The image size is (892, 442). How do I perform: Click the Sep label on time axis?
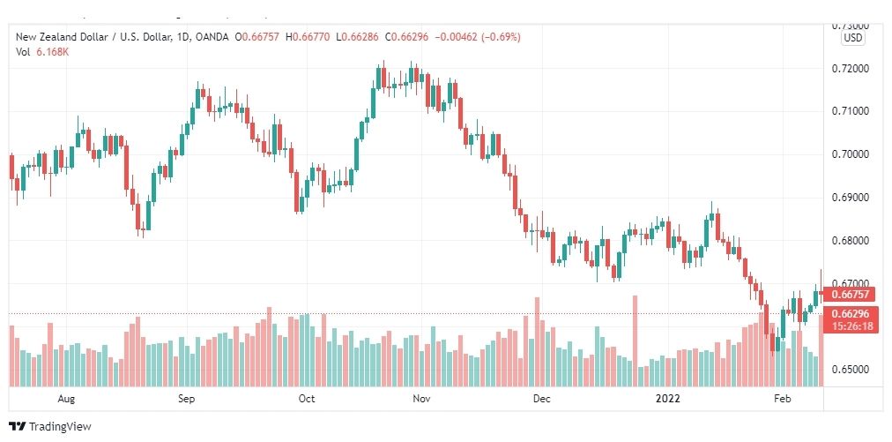point(186,399)
